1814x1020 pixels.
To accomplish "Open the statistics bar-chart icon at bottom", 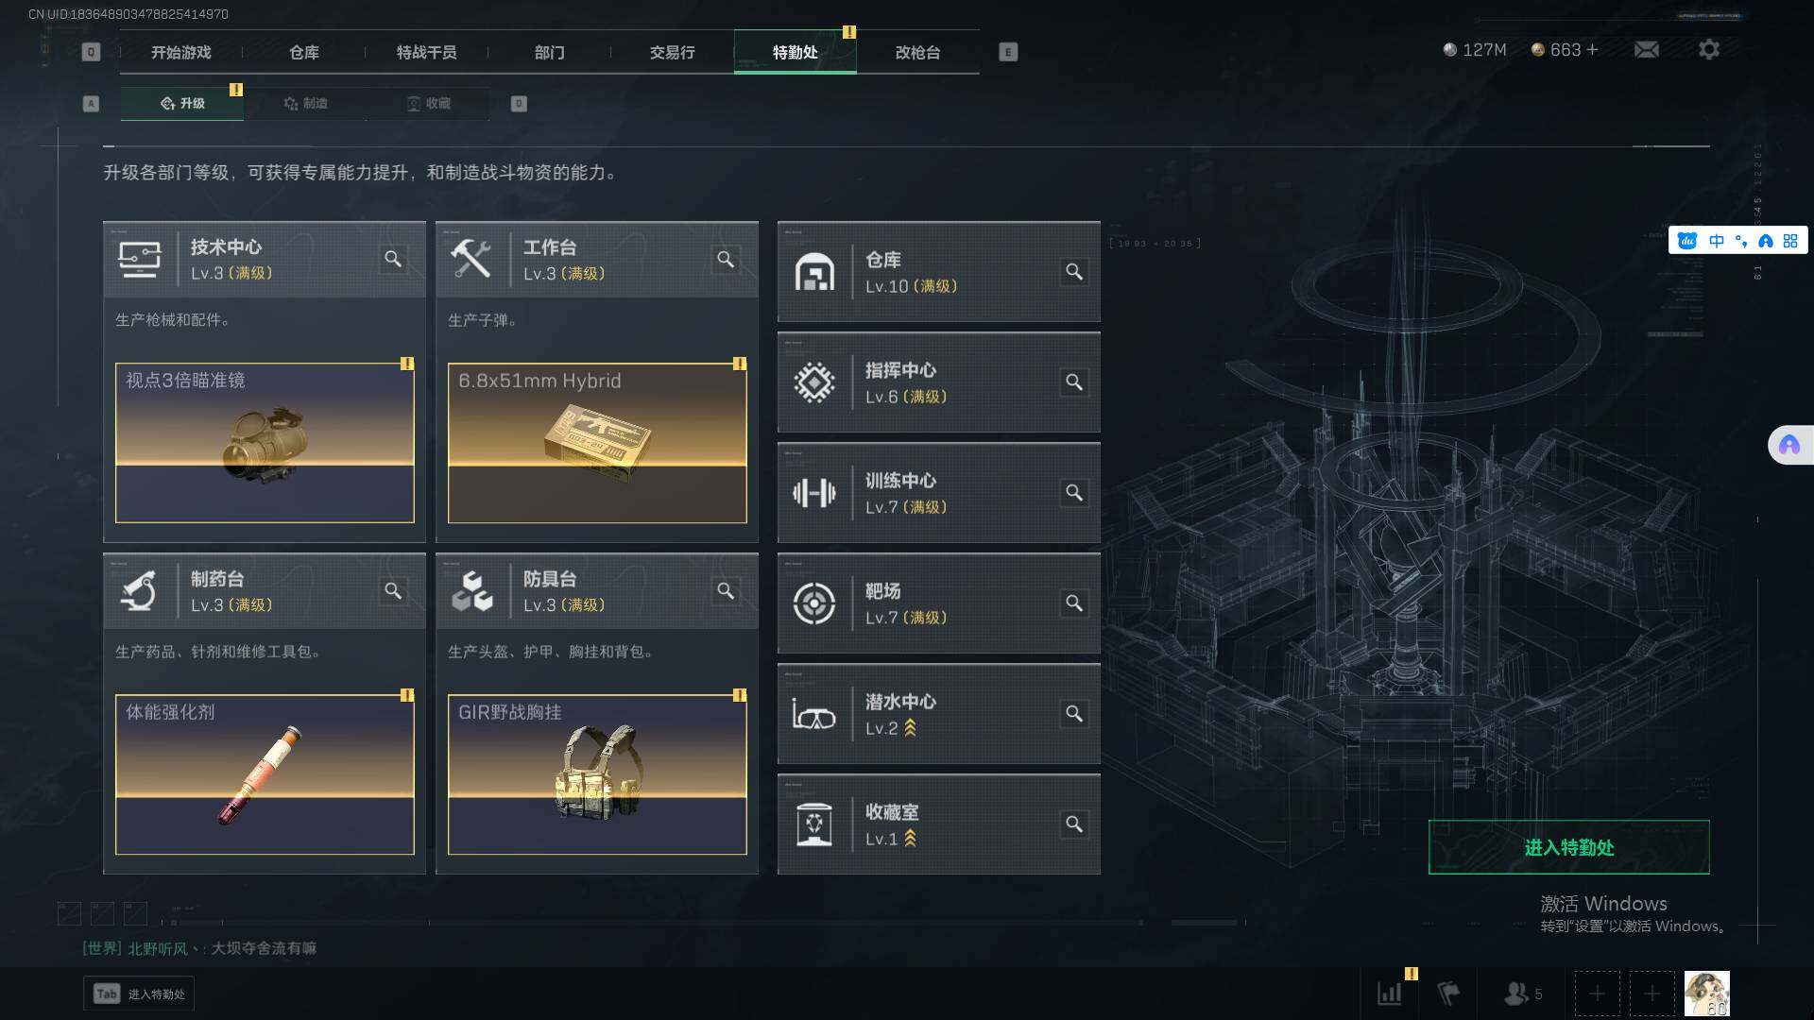I will click(x=1390, y=994).
